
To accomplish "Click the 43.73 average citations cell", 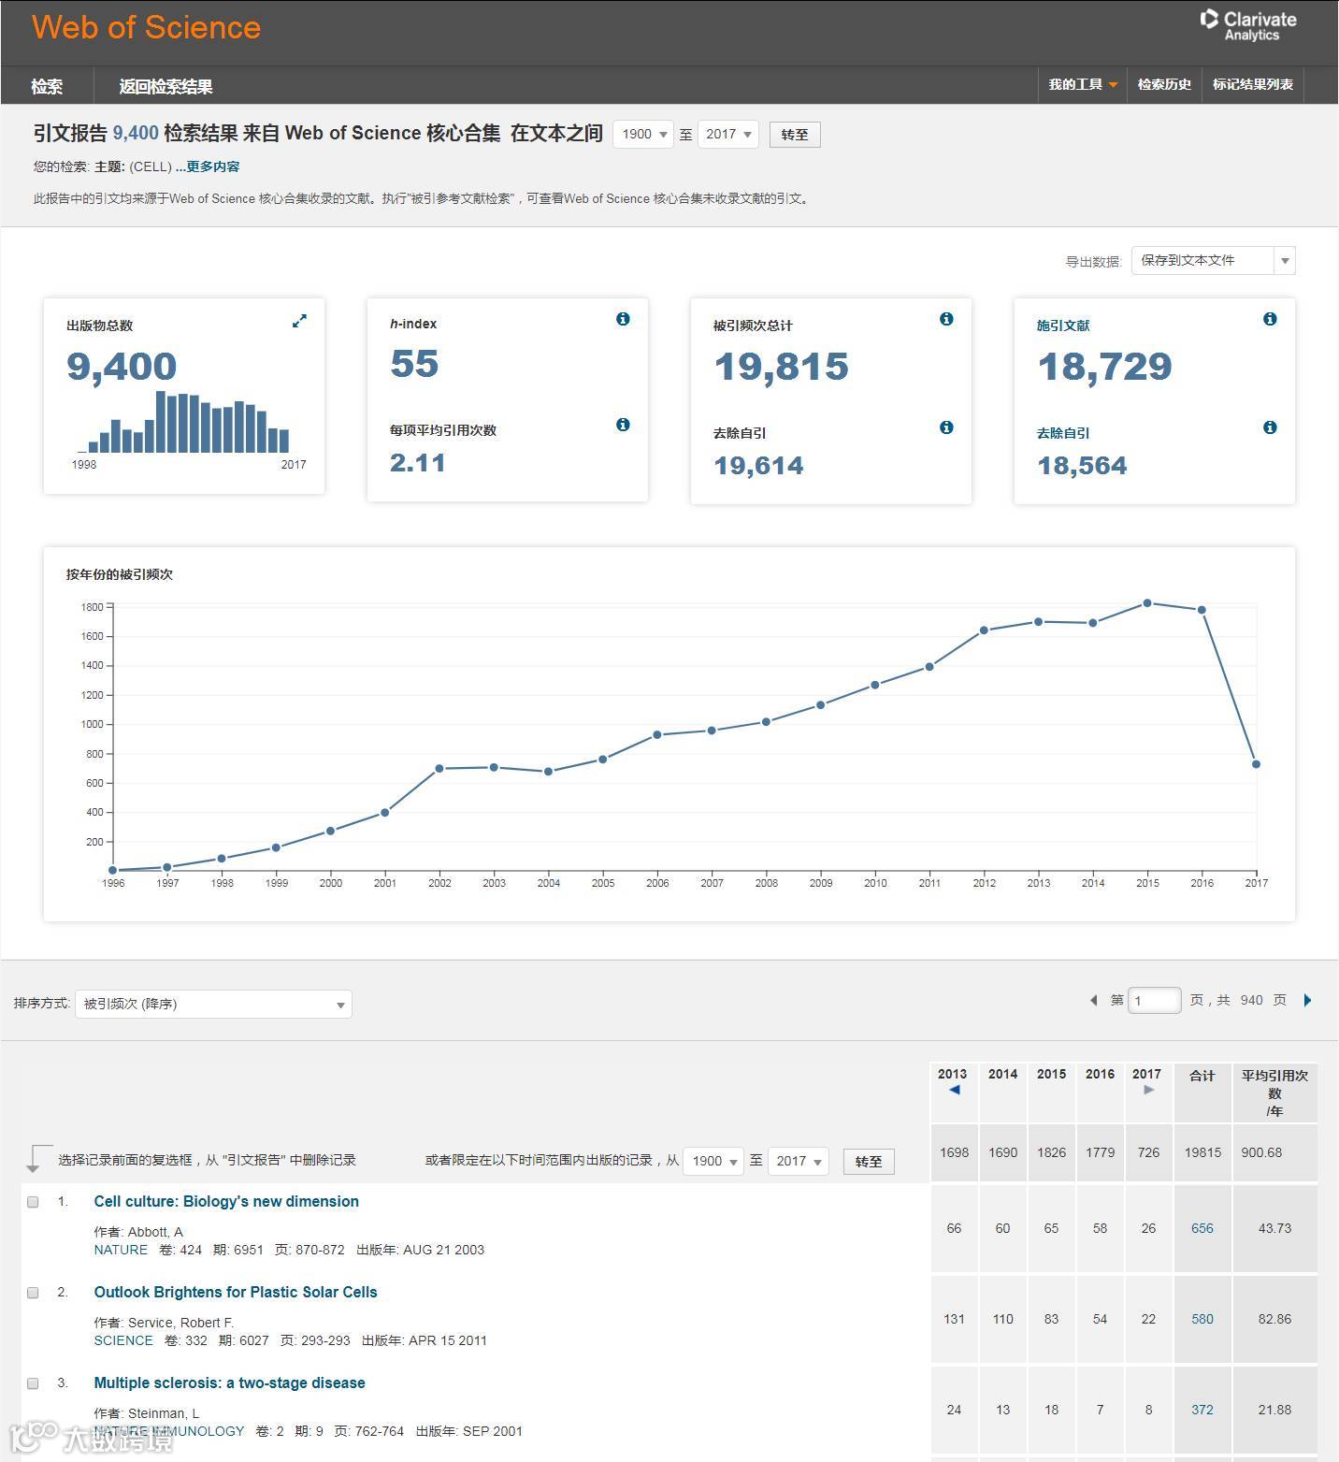I will tap(1274, 1228).
